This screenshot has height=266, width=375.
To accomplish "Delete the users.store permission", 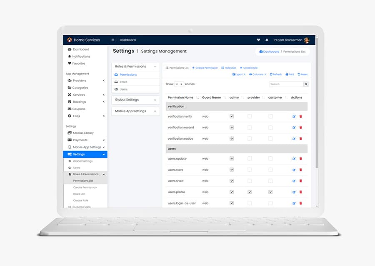I will [301, 170].
